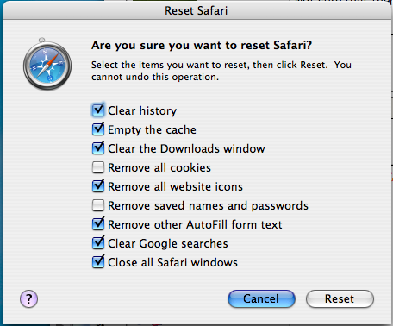Viewport: 393px width, 326px height.
Task: Confirm with the Reset button
Action: [x=340, y=298]
